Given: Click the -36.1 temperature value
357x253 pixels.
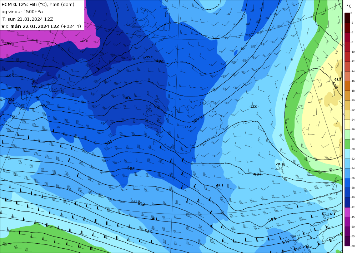Looking at the screenshot, I should 59,127.
